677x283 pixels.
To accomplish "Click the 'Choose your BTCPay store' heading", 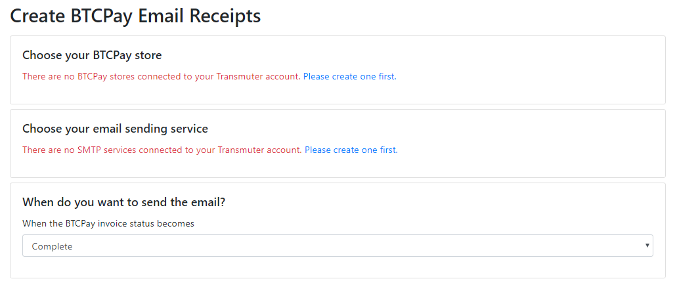I will point(92,55).
